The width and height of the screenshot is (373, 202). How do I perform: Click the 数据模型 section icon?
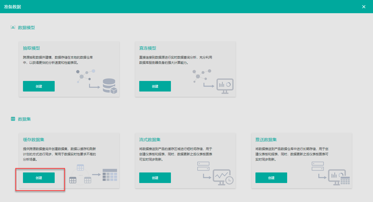(13, 27)
